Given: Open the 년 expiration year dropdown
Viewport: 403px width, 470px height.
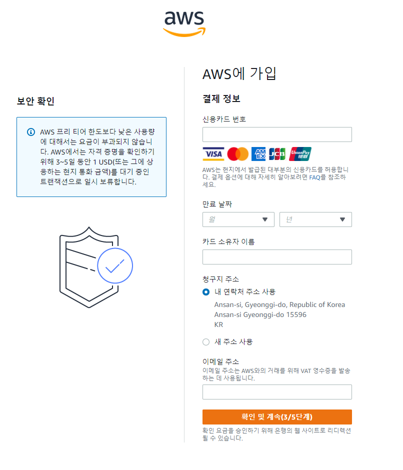Looking at the screenshot, I should pos(315,219).
